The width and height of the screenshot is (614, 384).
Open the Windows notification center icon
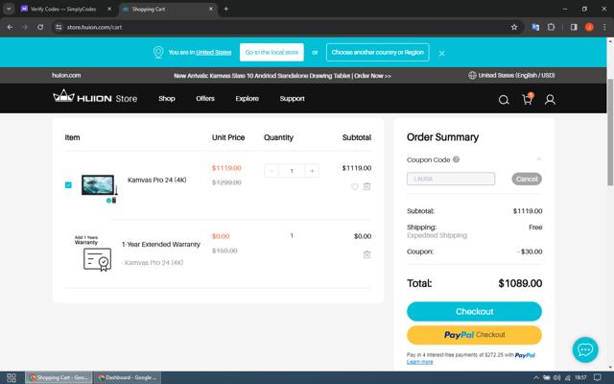tap(597, 377)
